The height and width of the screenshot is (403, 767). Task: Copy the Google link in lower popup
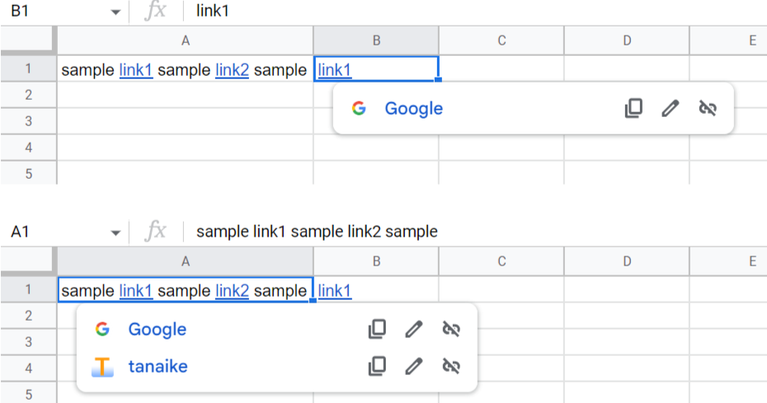point(377,329)
